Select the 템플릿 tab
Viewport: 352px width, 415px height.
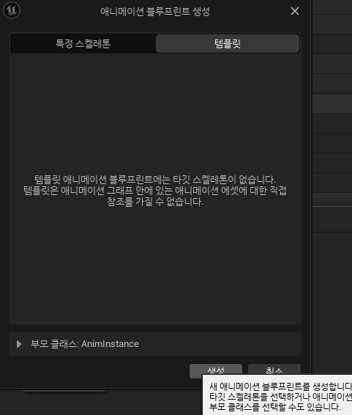(x=228, y=43)
